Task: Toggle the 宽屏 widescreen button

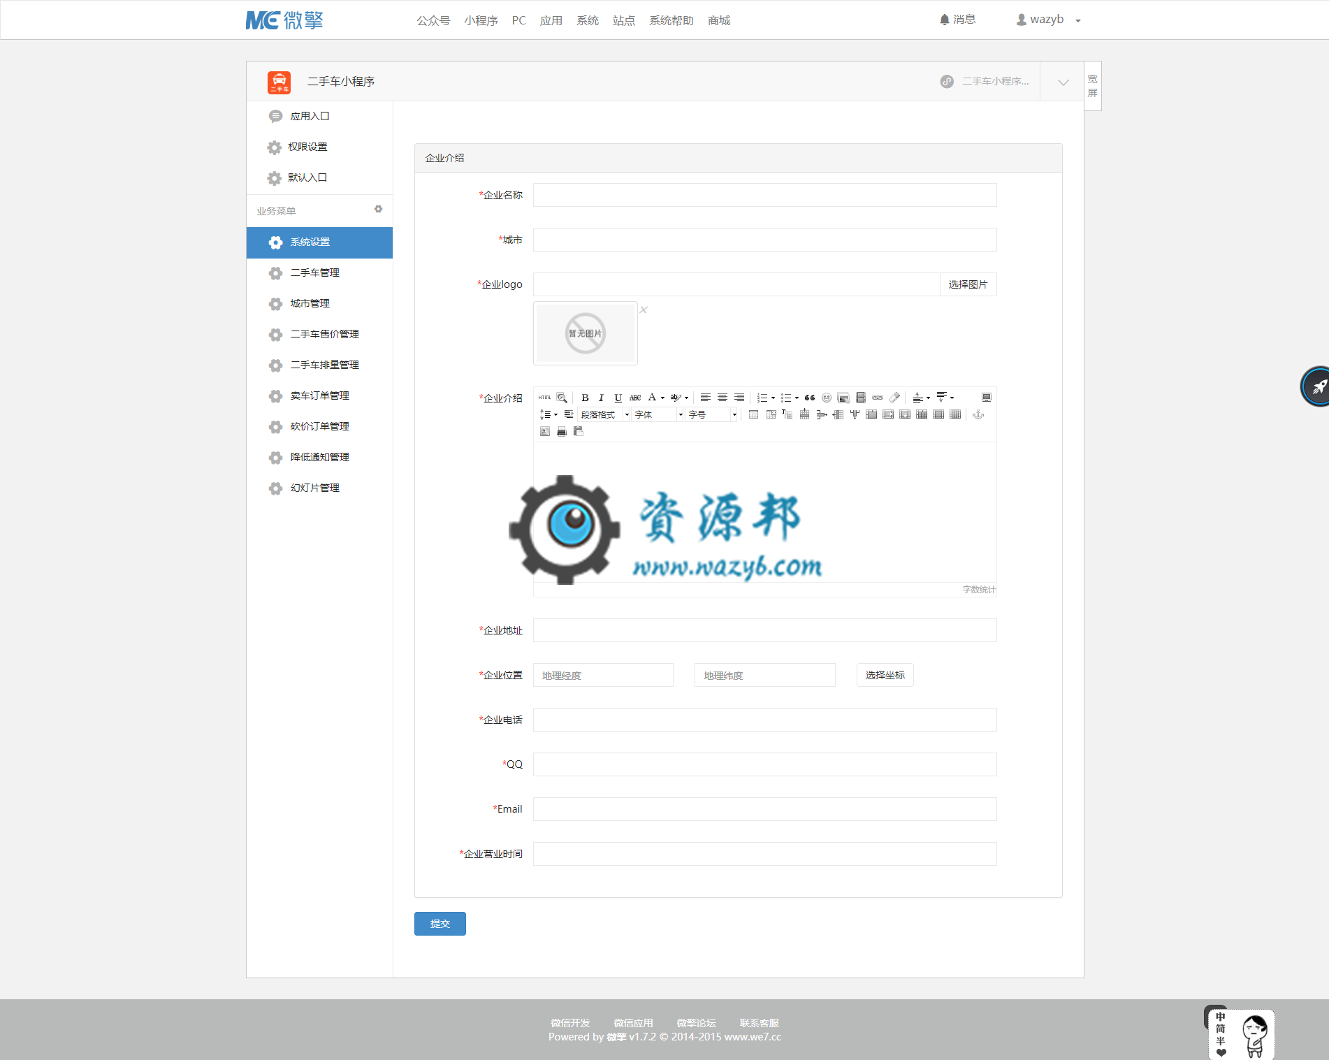Action: pos(1093,86)
